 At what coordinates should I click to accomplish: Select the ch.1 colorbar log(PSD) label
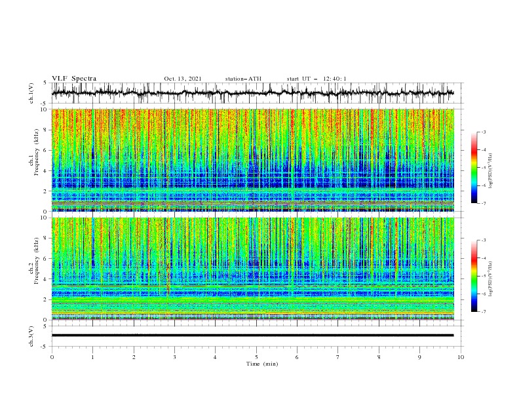click(490, 171)
